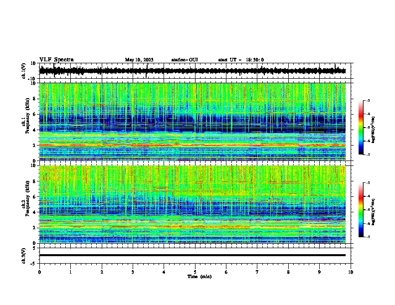Image resolution: width=395 pixels, height=305 pixels.
Task: Click the "6" time axis tick label
Action: (x=226, y=272)
